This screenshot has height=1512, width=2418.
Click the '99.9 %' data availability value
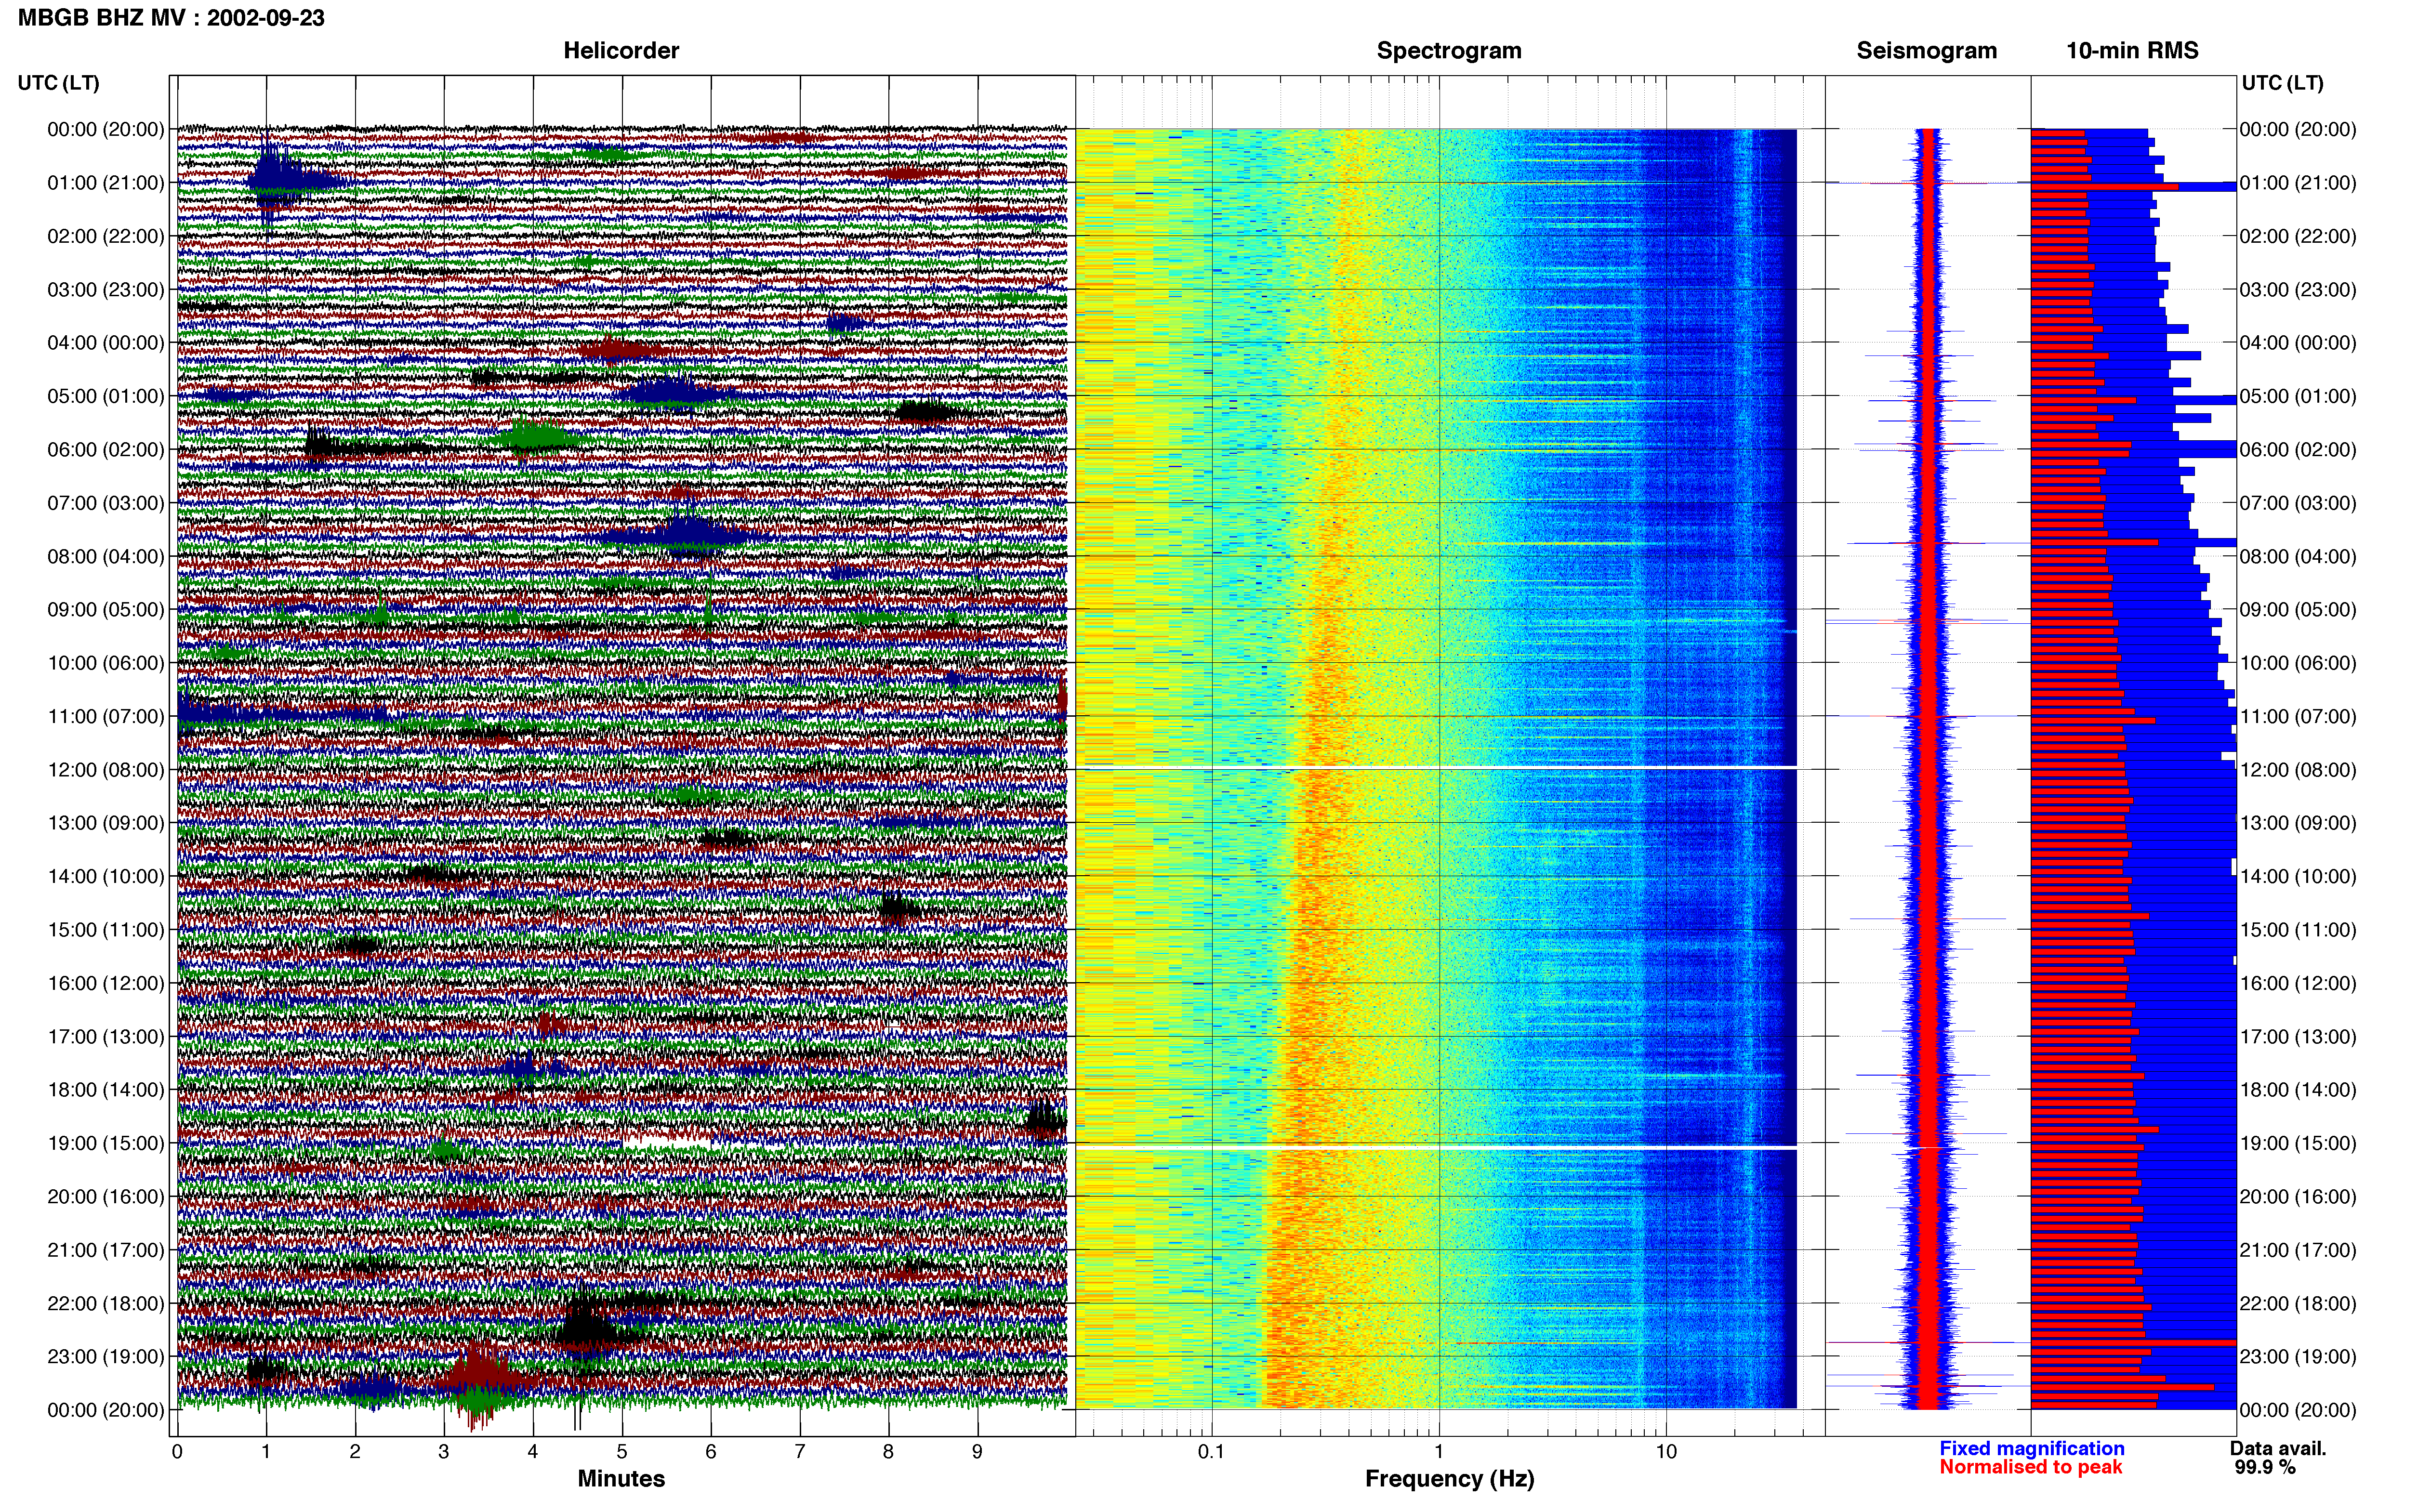2266,1468
